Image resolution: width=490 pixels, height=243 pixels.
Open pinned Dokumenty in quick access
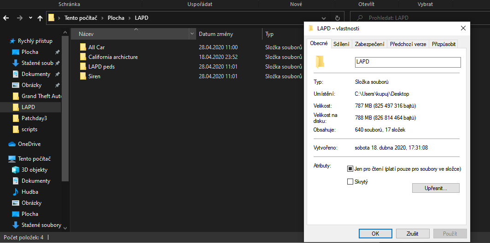(36, 74)
